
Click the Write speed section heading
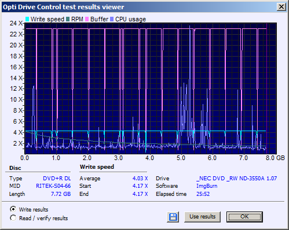(97, 167)
